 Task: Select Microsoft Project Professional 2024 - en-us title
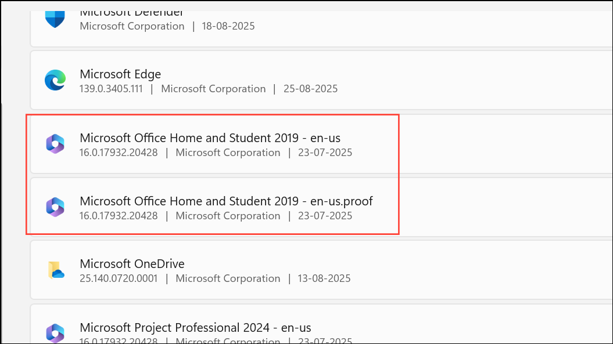pyautogui.click(x=195, y=328)
